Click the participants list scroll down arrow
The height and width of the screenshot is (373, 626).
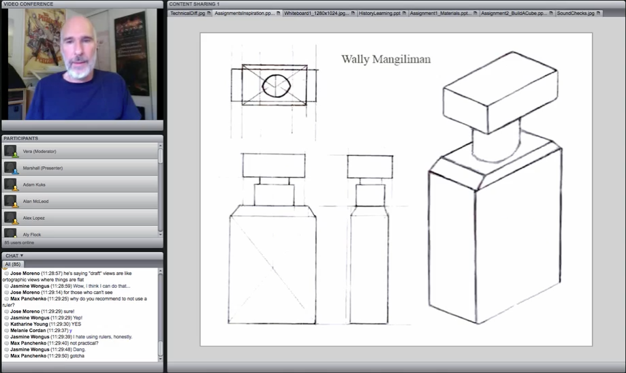point(161,235)
